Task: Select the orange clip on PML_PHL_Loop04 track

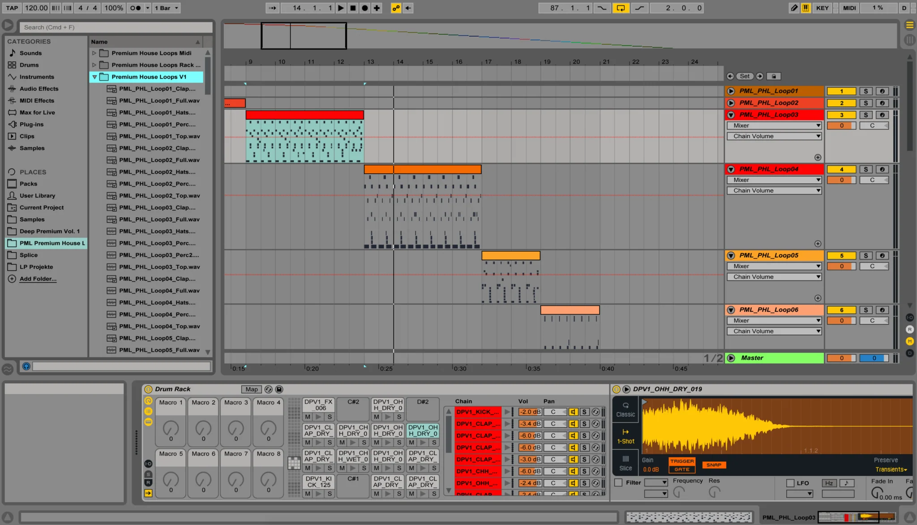Action: coord(423,169)
